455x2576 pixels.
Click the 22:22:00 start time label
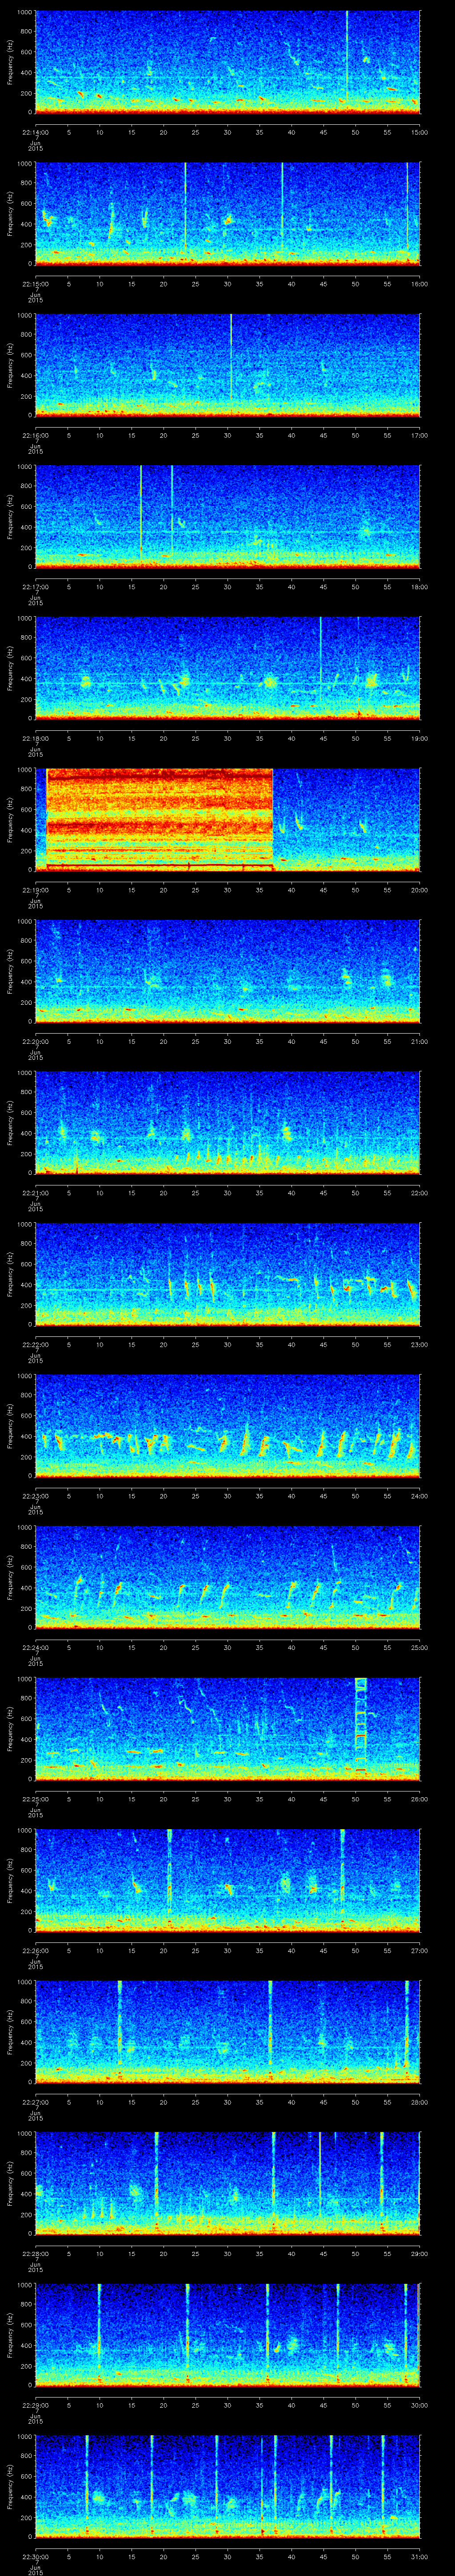point(35,1345)
